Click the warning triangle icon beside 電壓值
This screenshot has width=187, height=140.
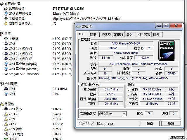(2, 104)
